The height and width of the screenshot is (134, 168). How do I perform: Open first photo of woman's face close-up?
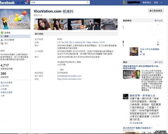(42, 24)
